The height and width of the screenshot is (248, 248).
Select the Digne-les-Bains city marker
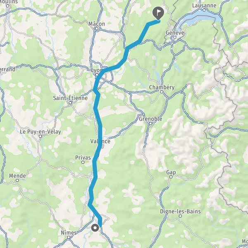(180, 216)
